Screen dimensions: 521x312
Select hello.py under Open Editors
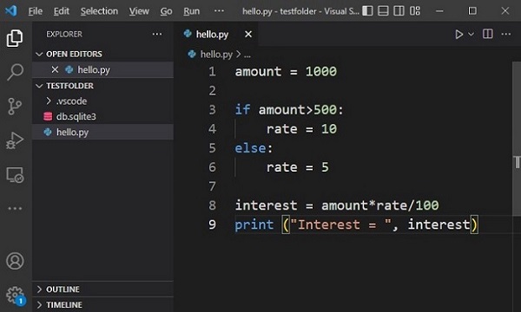point(103,69)
